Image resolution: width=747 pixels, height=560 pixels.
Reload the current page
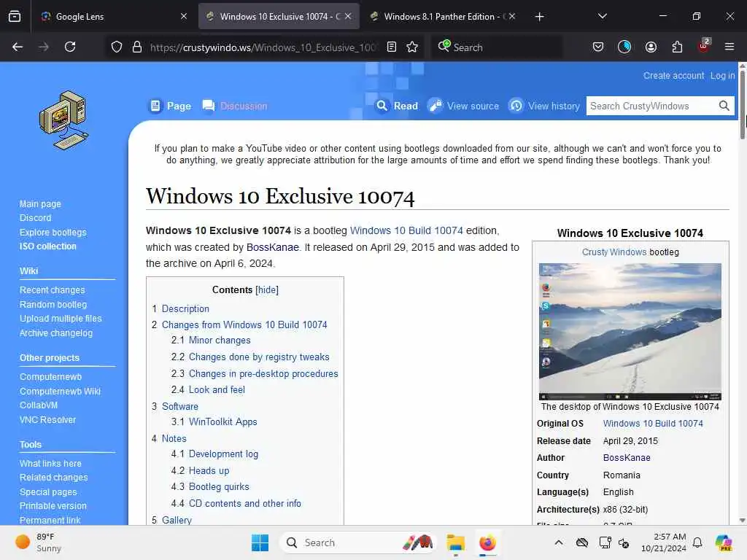coord(70,47)
